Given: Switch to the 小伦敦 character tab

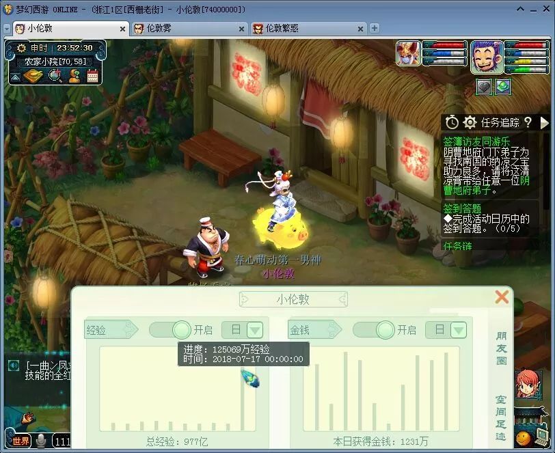Looking at the screenshot, I should (x=71, y=28).
